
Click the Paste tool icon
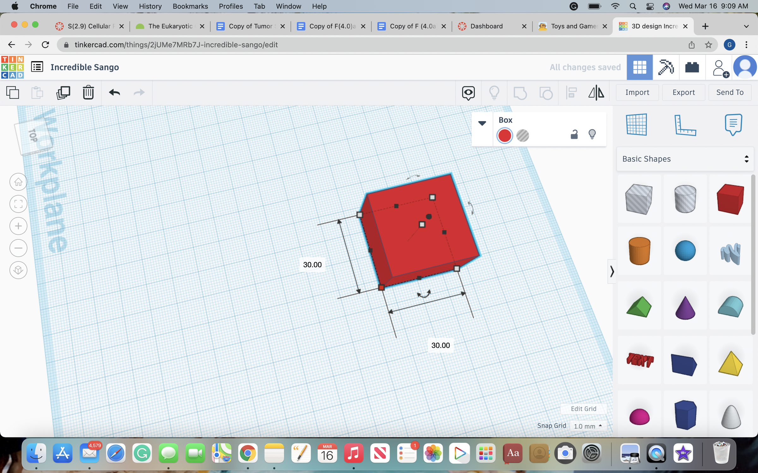[37, 93]
